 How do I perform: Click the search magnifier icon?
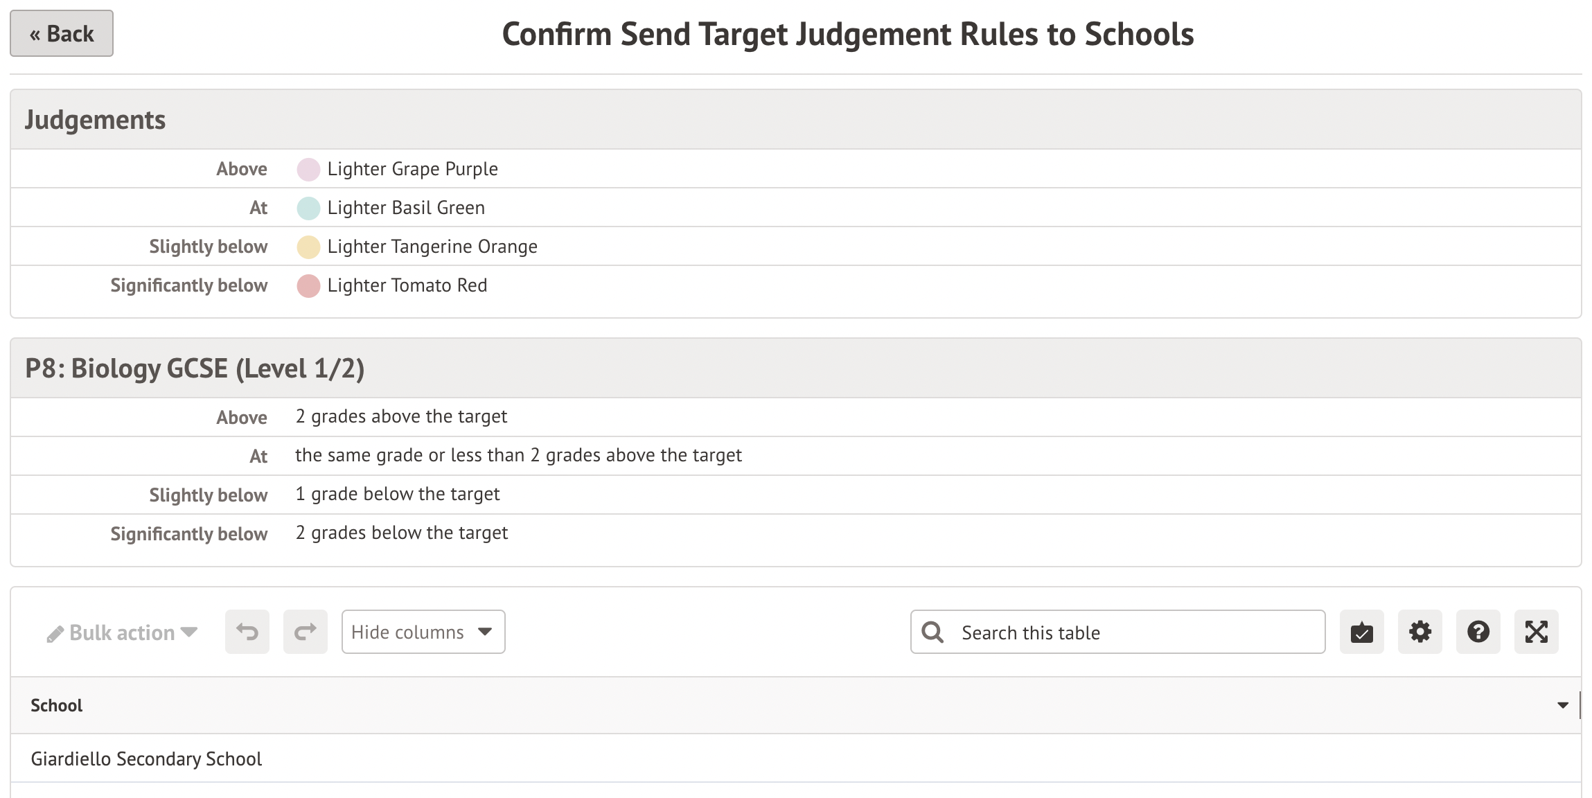pyautogui.click(x=932, y=632)
